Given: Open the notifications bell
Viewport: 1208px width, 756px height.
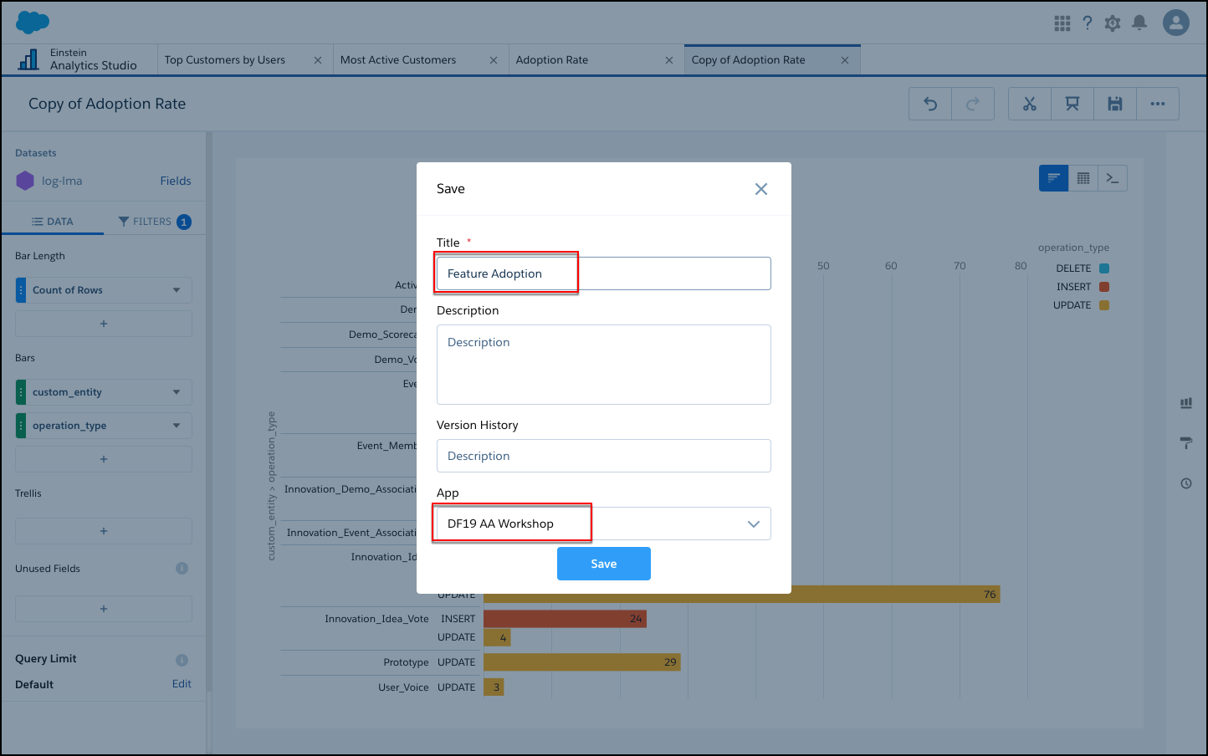Looking at the screenshot, I should click(x=1139, y=23).
